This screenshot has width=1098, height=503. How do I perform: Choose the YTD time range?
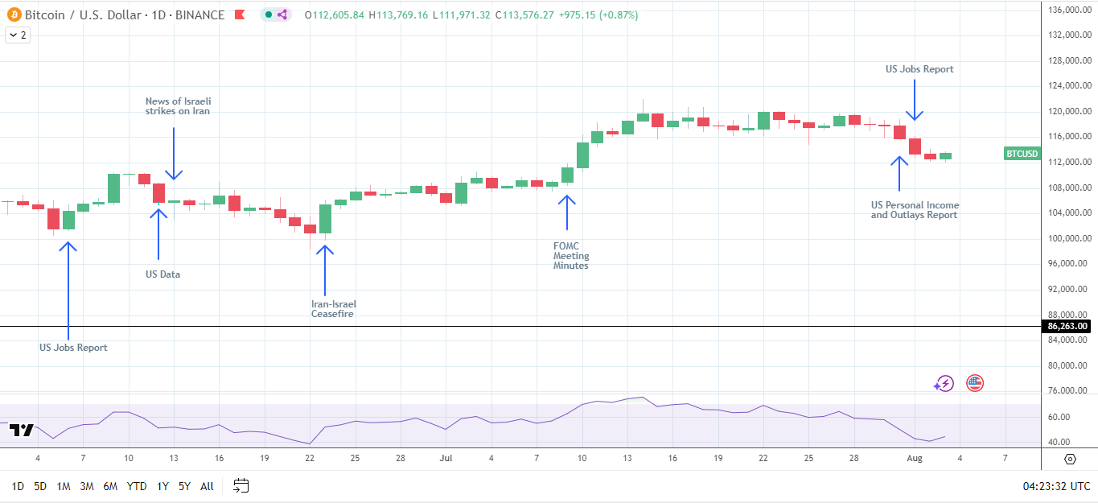click(137, 486)
